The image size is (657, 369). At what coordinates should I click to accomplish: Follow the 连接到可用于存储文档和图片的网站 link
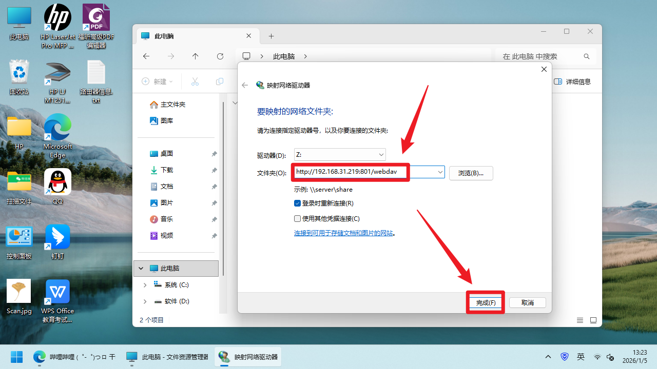(344, 232)
